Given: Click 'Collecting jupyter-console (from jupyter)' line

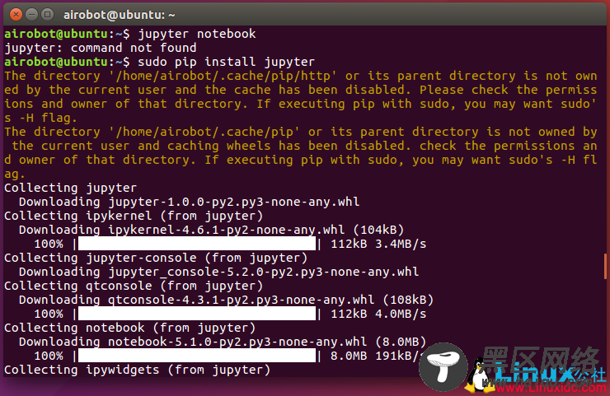Looking at the screenshot, I should pos(156,258).
